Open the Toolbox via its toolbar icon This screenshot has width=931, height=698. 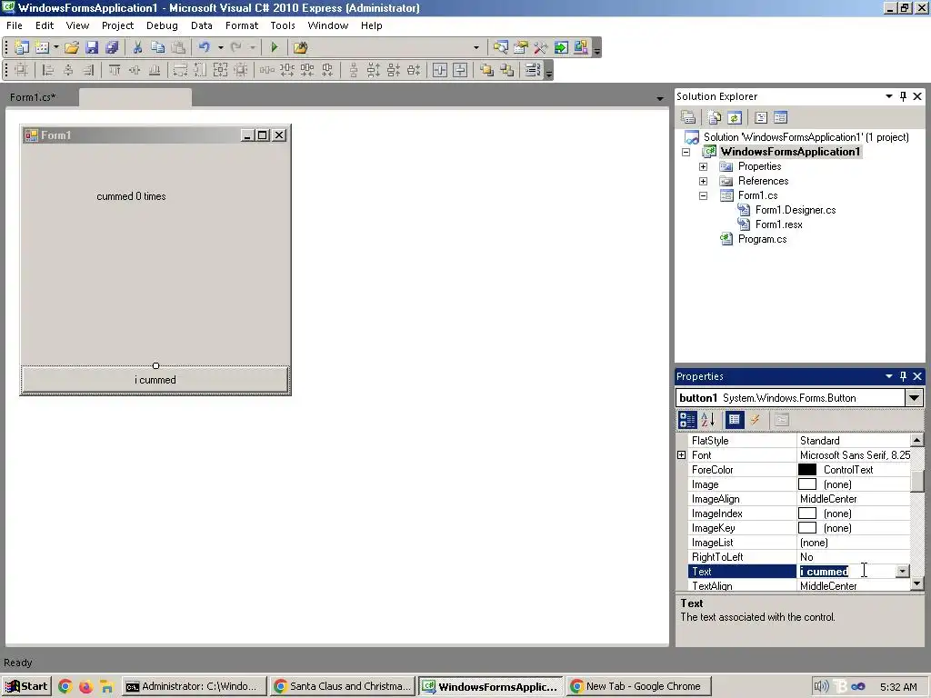point(540,47)
